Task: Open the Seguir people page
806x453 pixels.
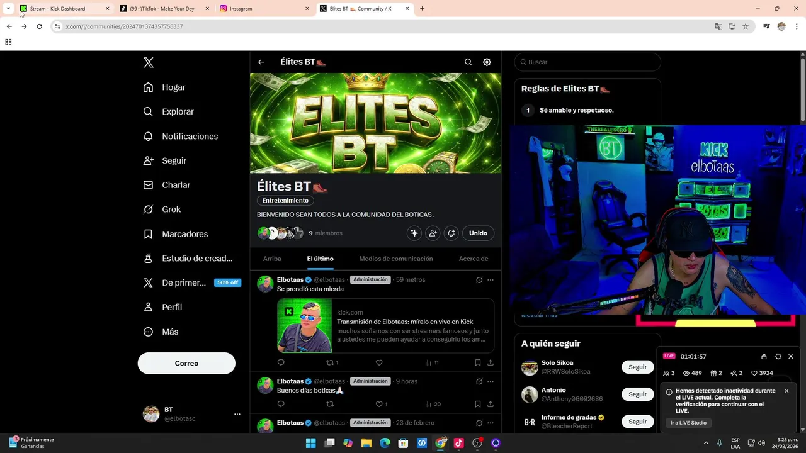Action: tap(148, 160)
